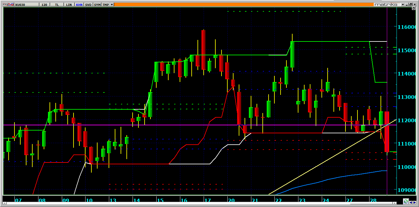Edit the XU030 symbol field
The height and width of the screenshot is (207, 419).
click(x=26, y=5)
